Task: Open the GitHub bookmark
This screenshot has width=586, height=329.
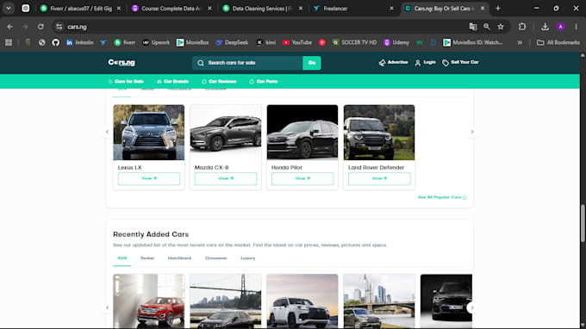Action: 56,42
